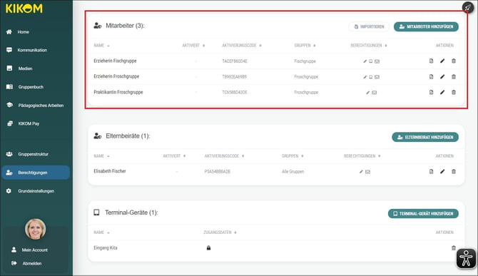Sort Mitarbeiter table by Aktivierungscode
The image size is (478, 276).
click(x=242, y=46)
